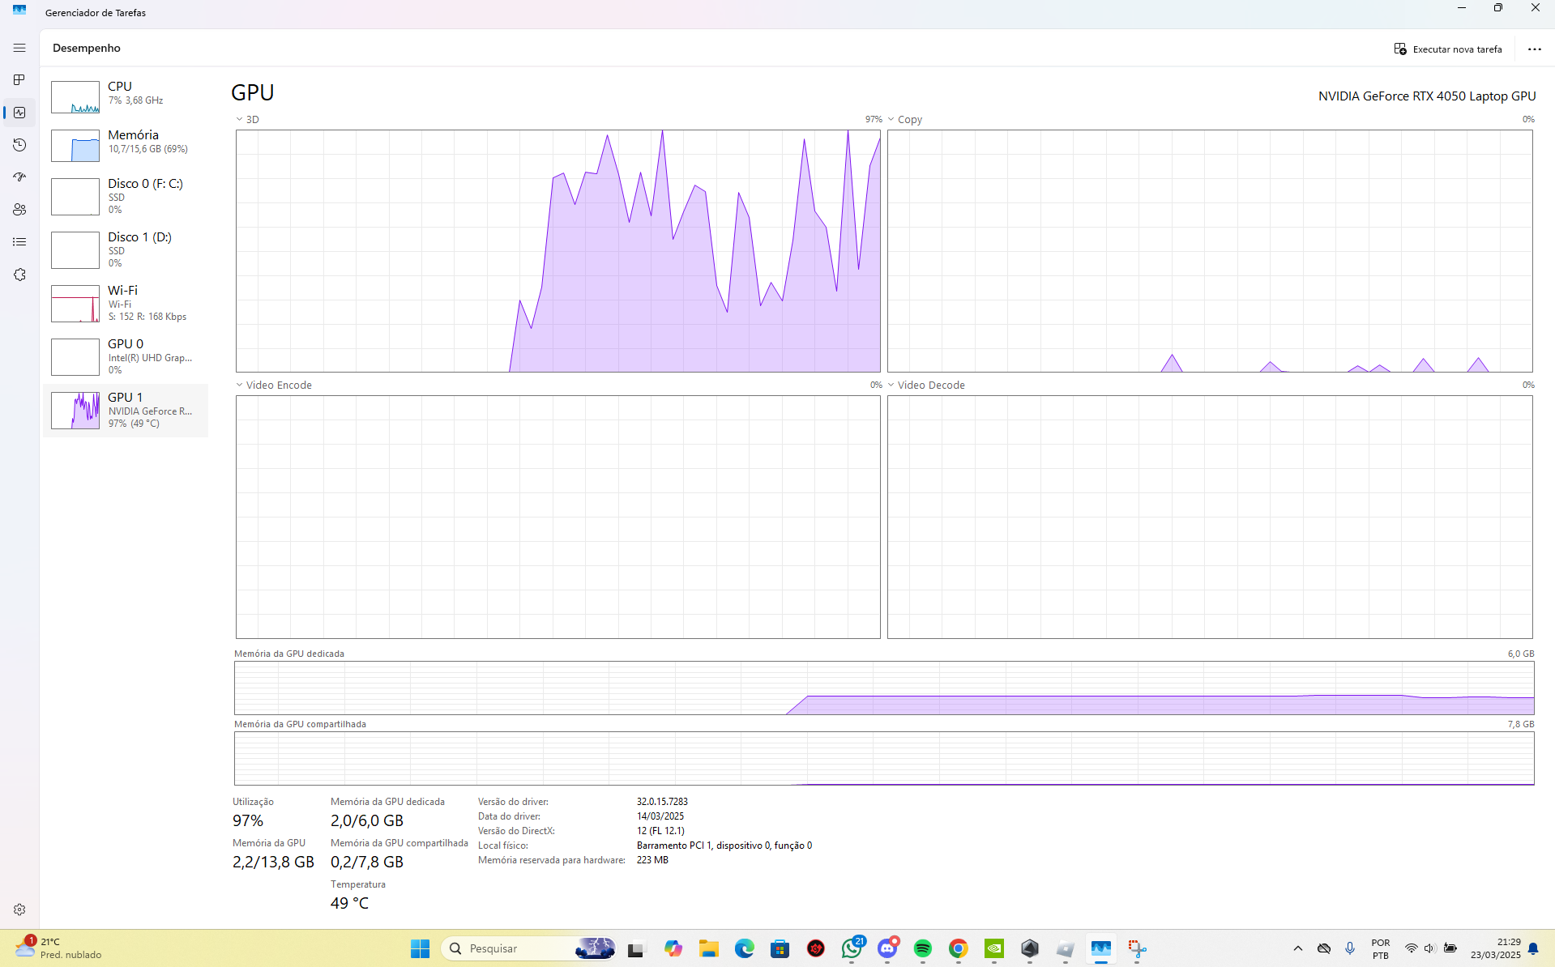
Task: Select GPU 1 NVIDIA GeForce entry
Action: (x=126, y=410)
